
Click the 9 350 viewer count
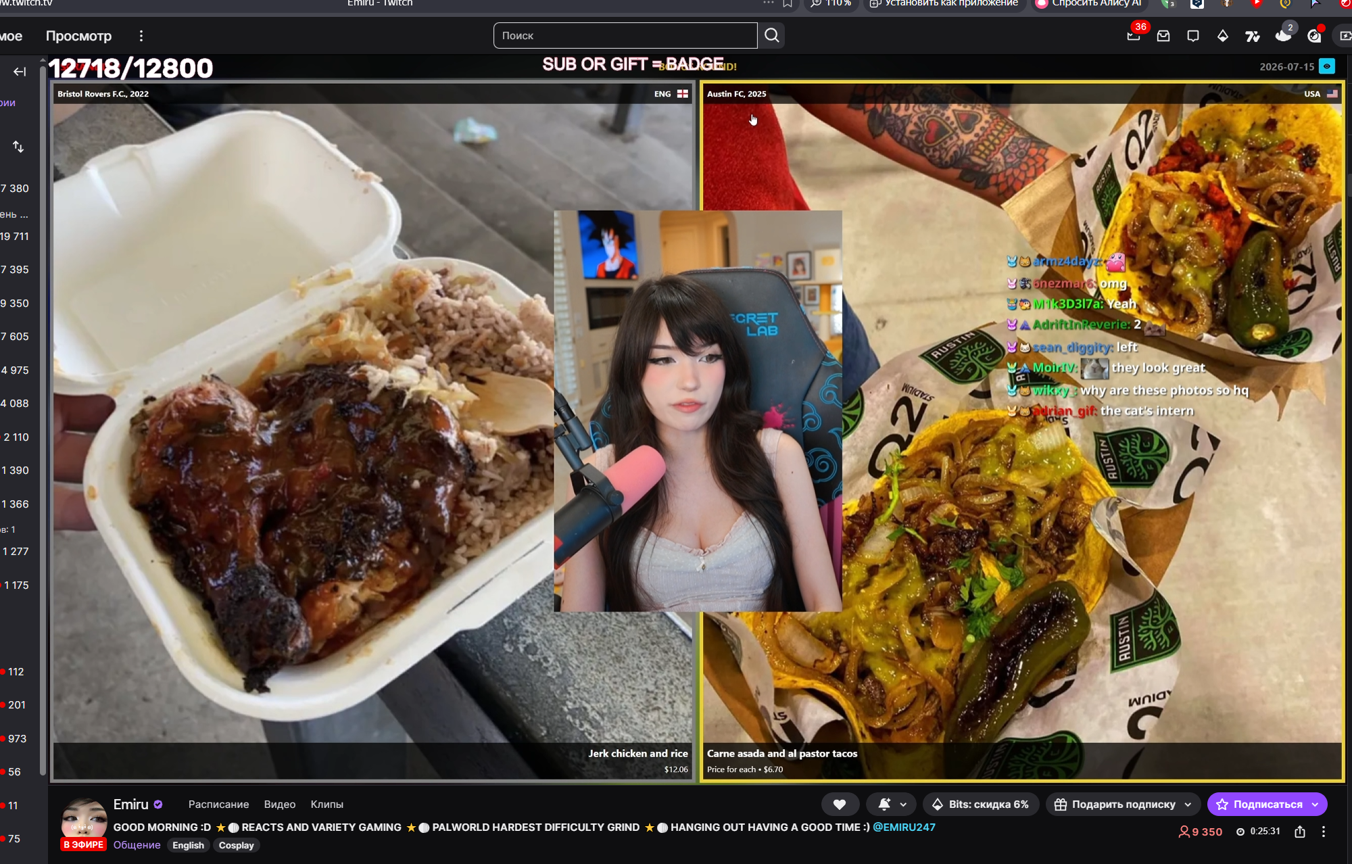pos(1201,832)
